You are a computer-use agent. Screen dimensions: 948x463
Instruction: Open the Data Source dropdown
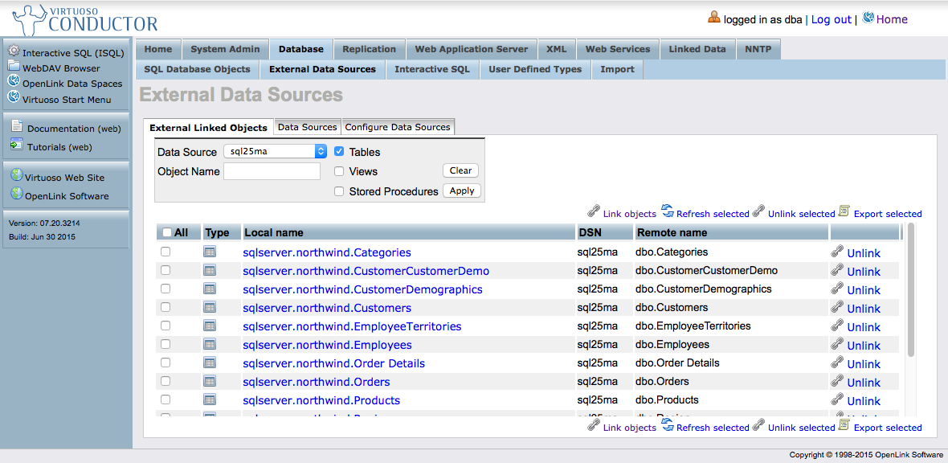275,151
